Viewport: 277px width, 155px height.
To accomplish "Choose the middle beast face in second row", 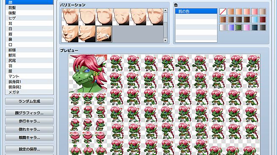I will (87, 34).
